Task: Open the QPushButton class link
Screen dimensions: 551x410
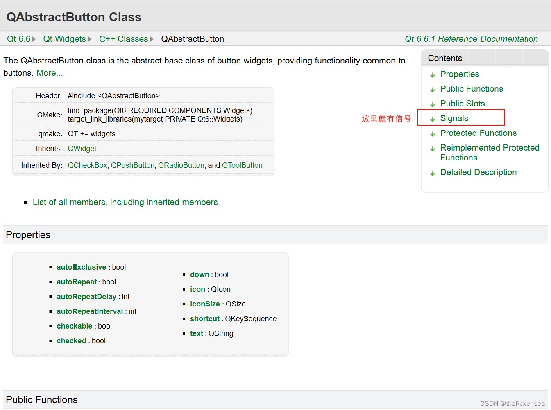Action: pyautogui.click(x=133, y=165)
